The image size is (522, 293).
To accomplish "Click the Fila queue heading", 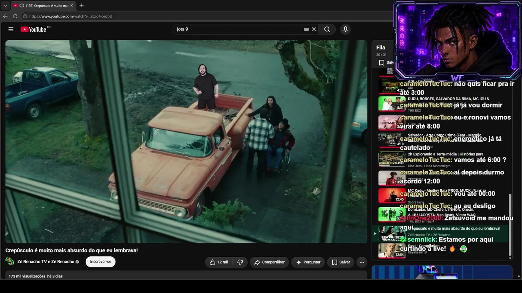I will (380, 48).
